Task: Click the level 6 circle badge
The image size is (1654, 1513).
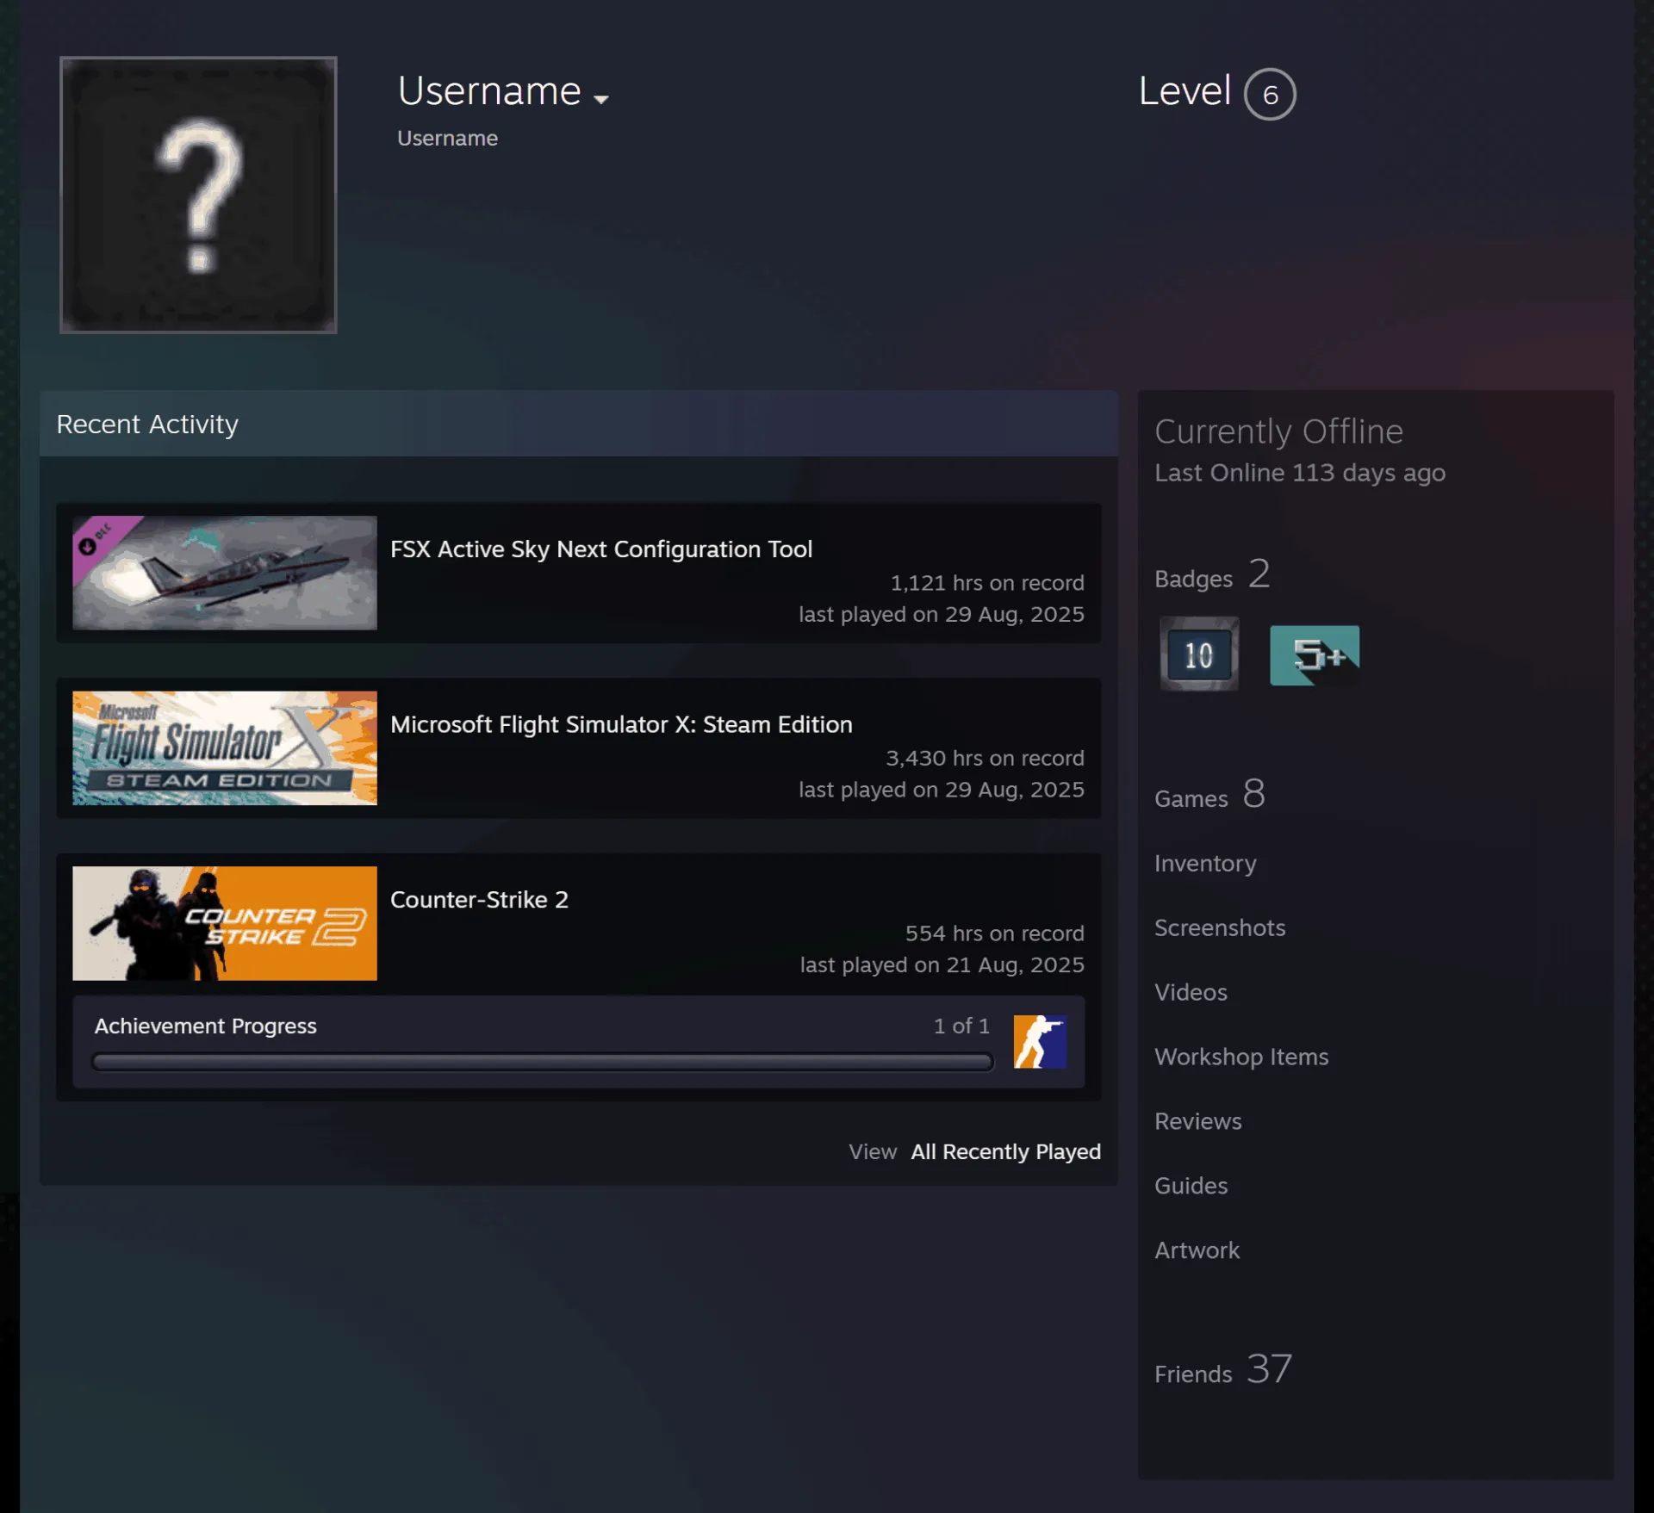Action: point(1270,94)
